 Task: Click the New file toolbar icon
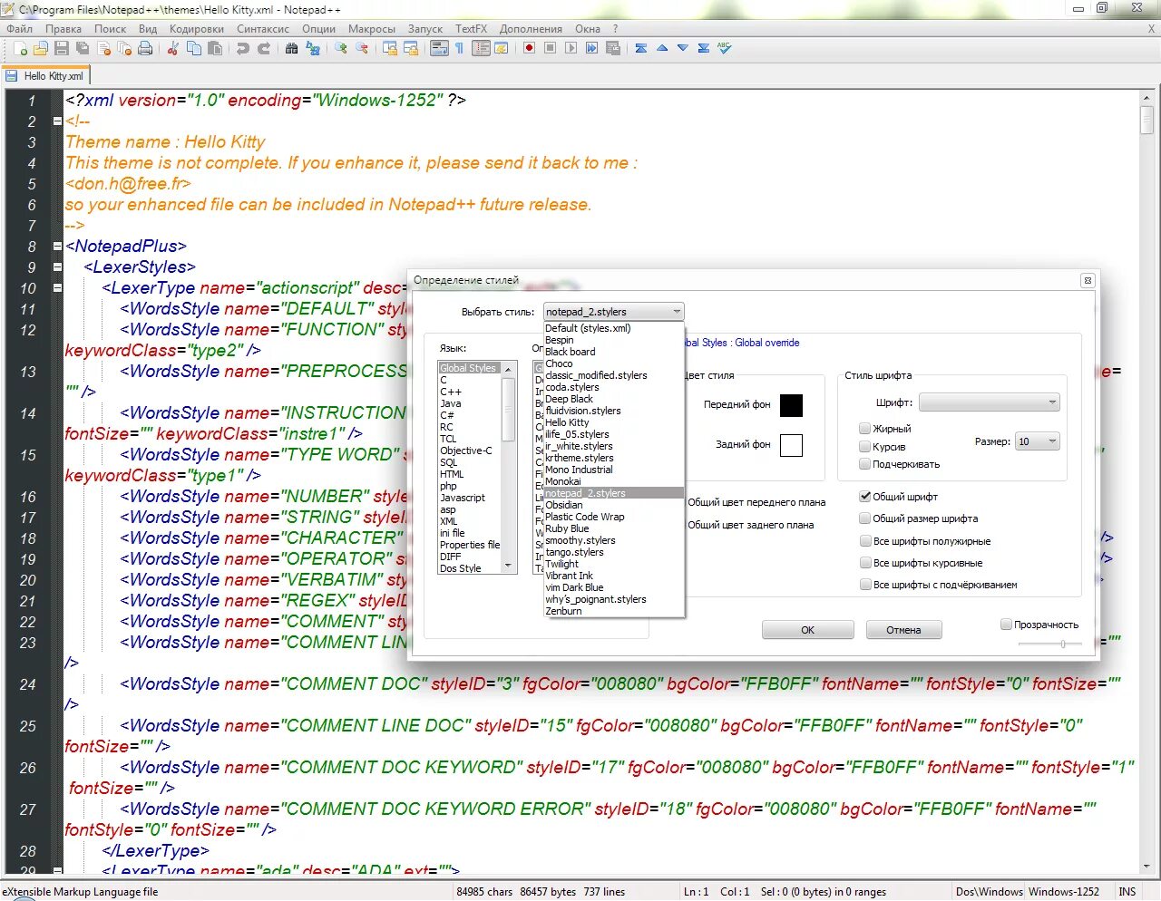click(x=20, y=48)
